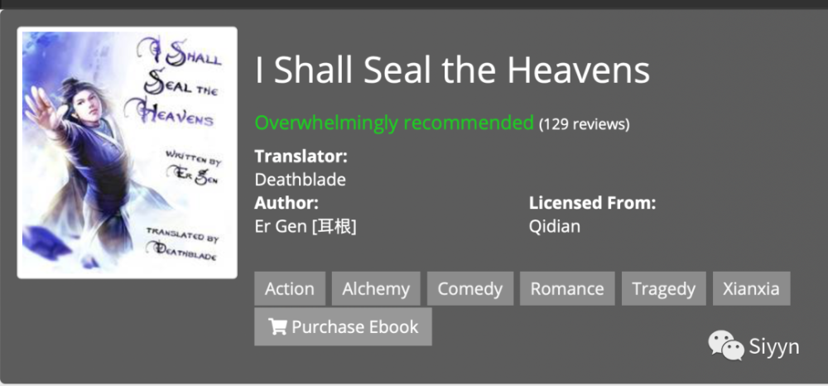Open the 129 reviews link
The width and height of the screenshot is (828, 386).
(584, 124)
